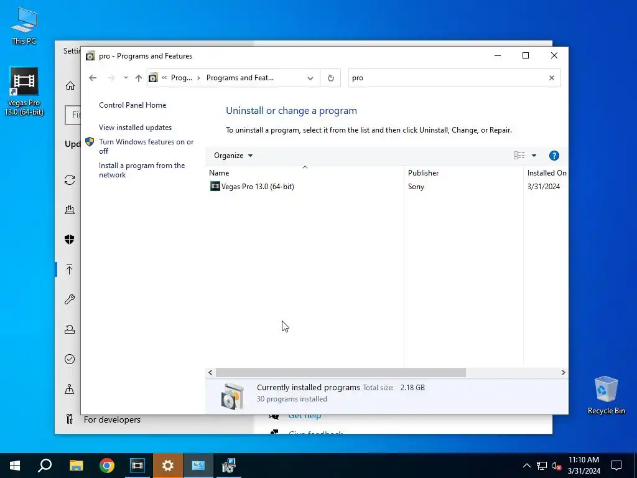Select Vegas Pro 13.0 desktop shortcut

(x=24, y=91)
